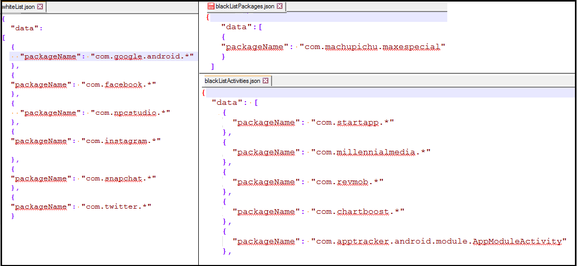The image size is (577, 266).
Task: Place cursor in "com.chartboost.*" value
Action: tap(358, 212)
